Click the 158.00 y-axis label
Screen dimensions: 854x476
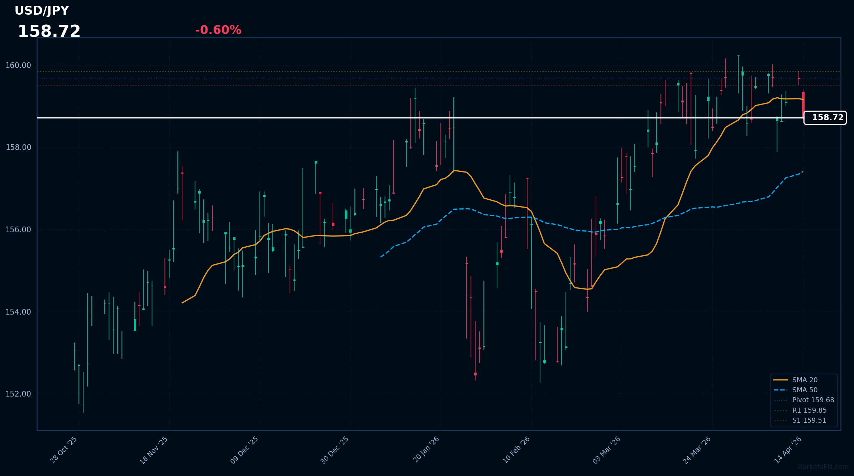tap(18, 147)
